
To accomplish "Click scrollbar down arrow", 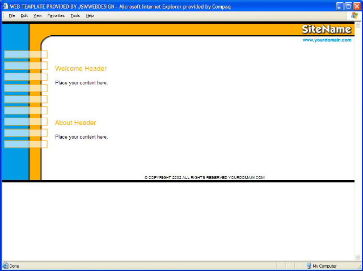I will pyautogui.click(x=358, y=257).
